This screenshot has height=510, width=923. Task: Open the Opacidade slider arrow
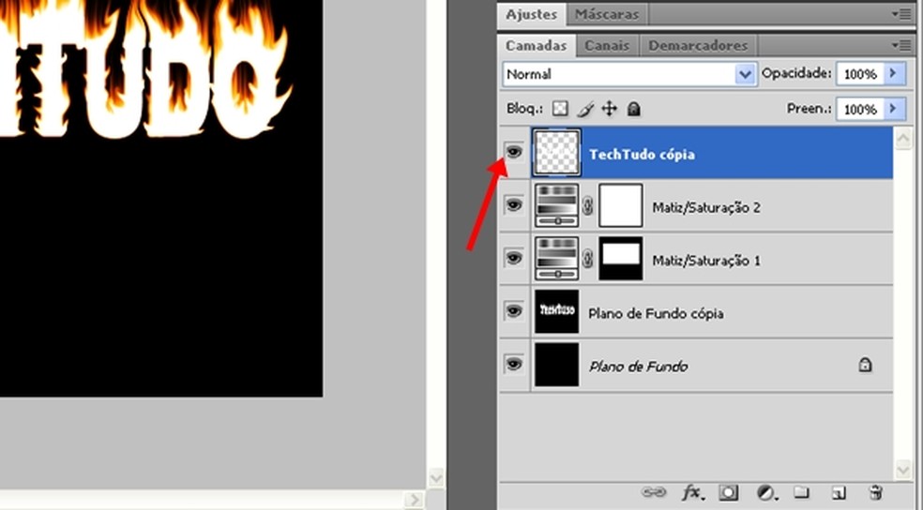pos(894,73)
